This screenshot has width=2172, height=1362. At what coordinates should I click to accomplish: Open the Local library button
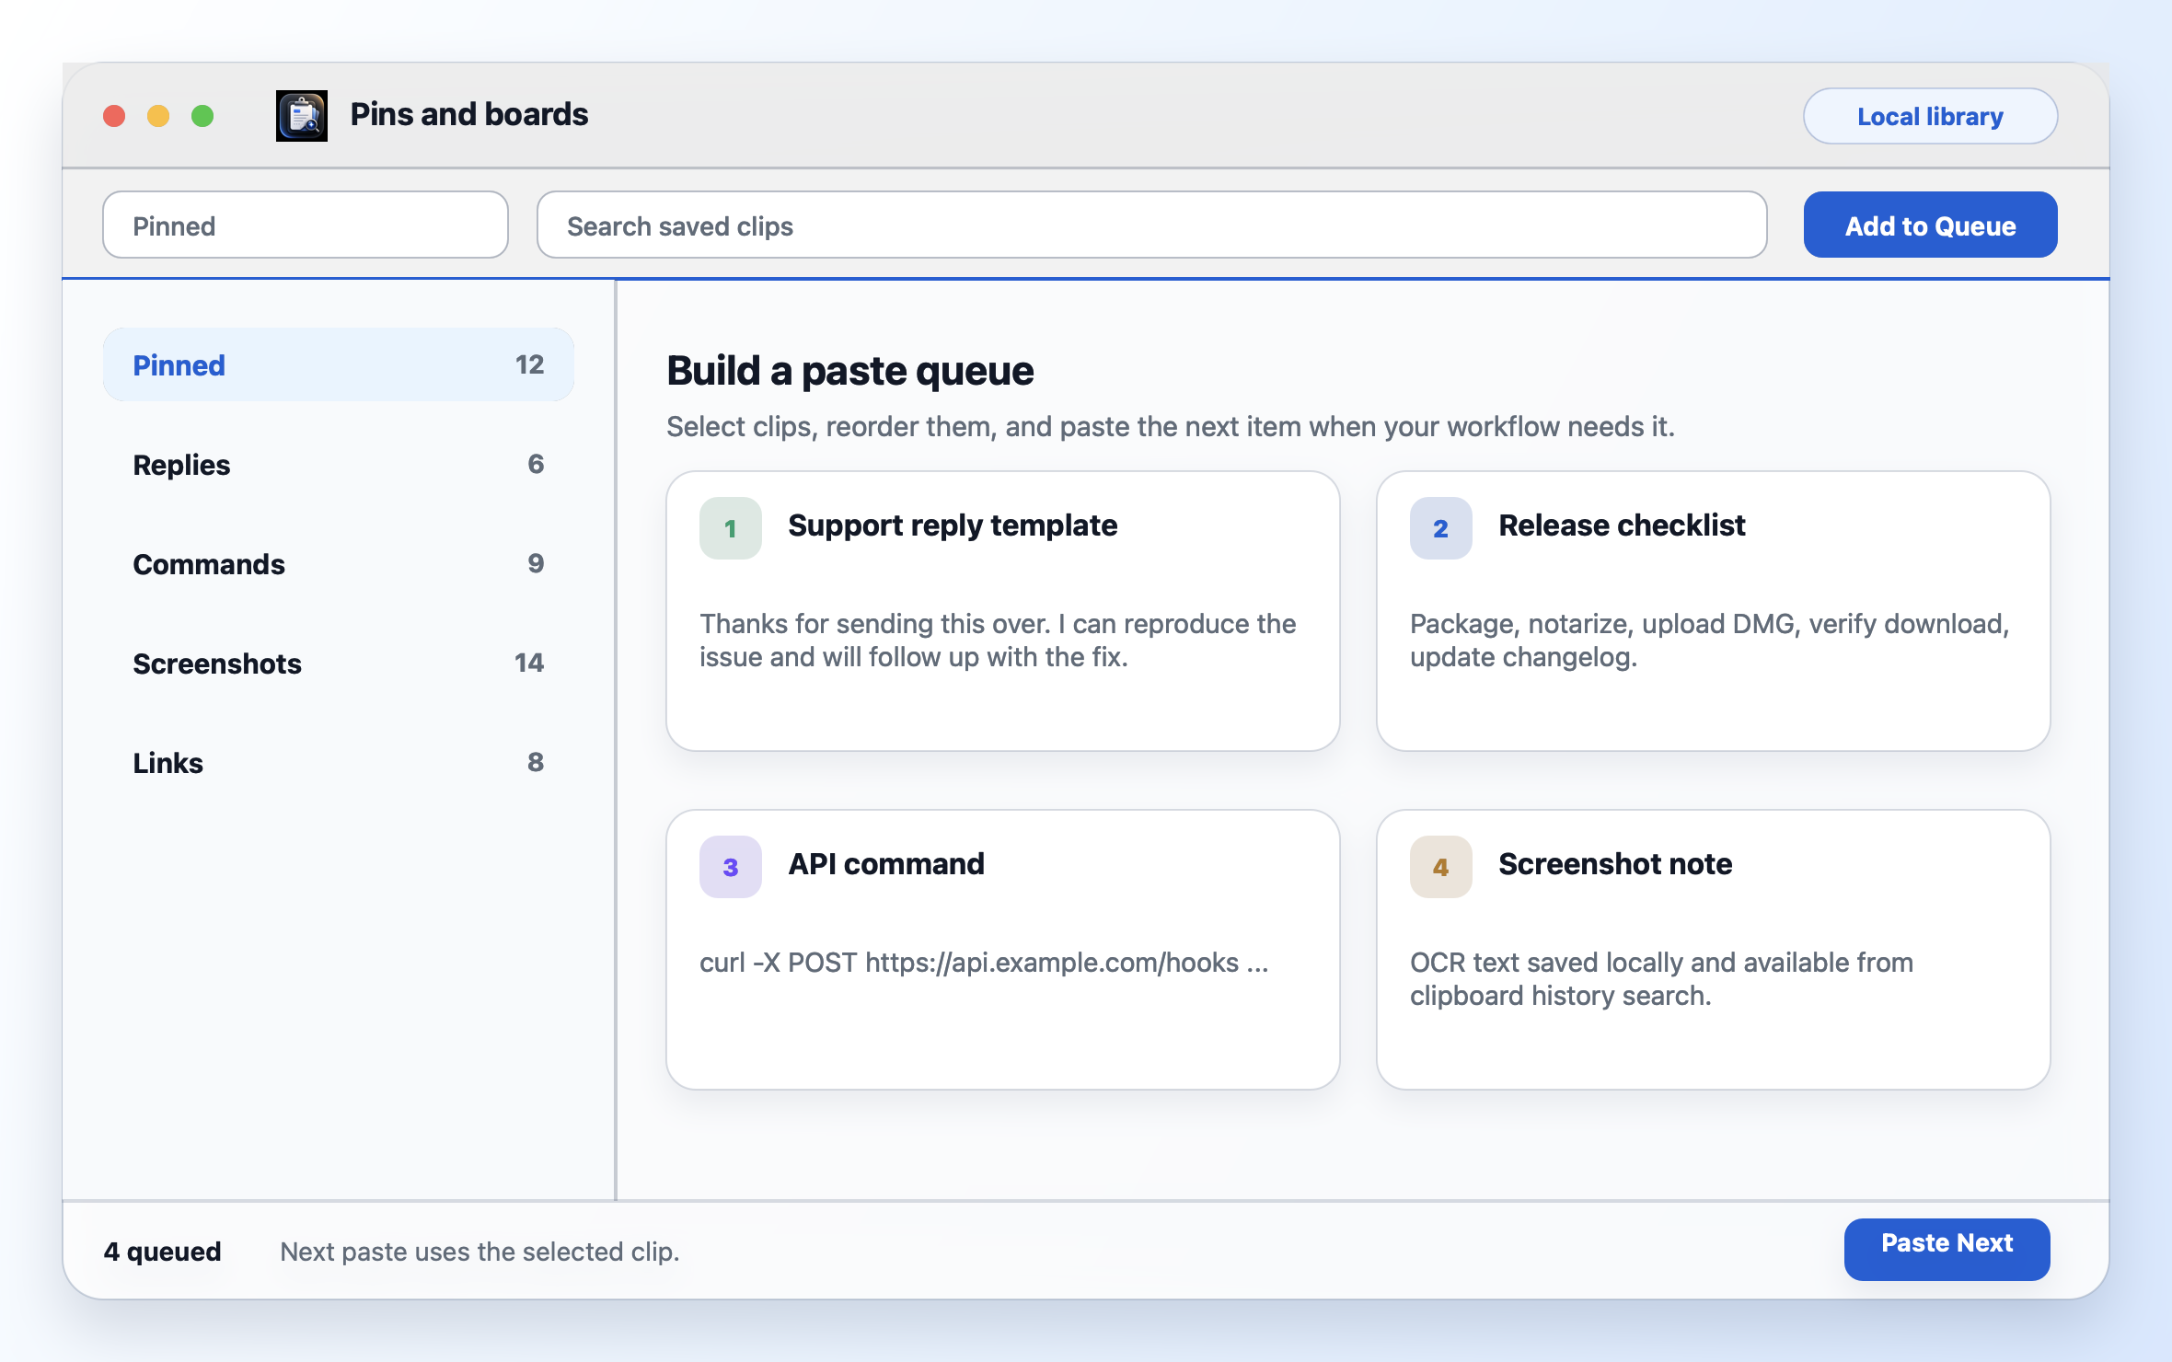tap(1930, 116)
